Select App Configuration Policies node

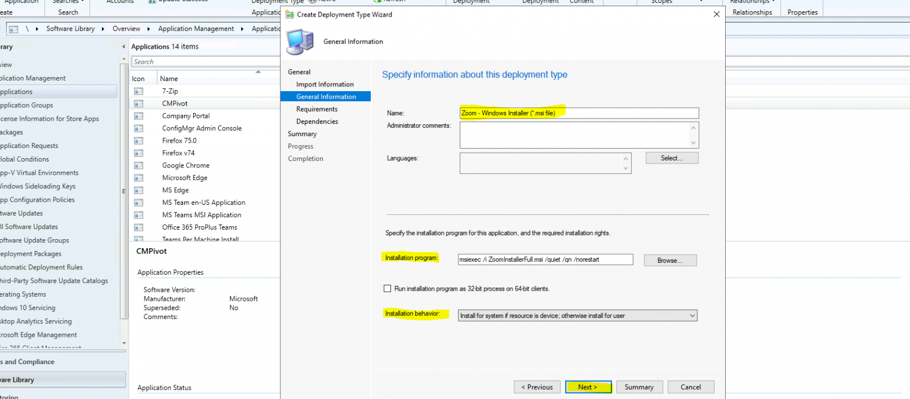point(37,200)
